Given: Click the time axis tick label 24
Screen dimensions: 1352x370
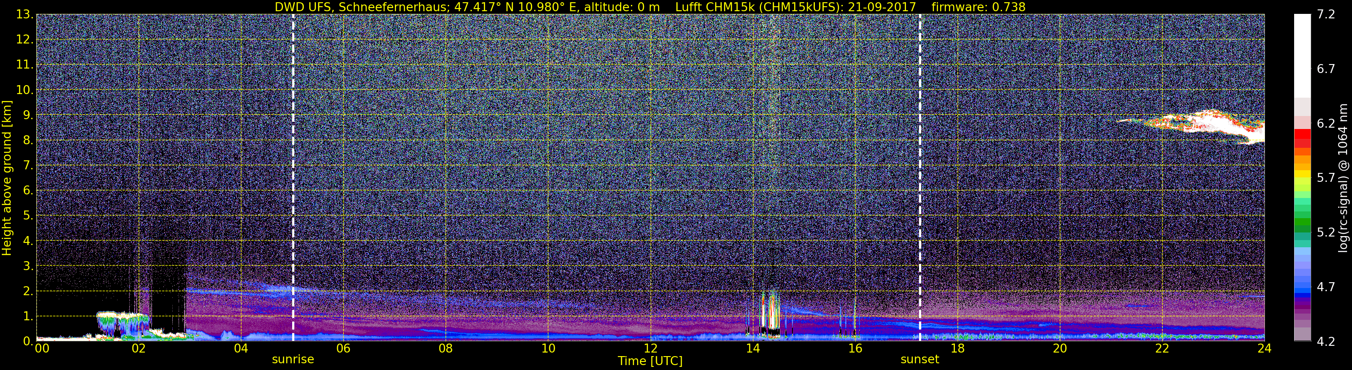Looking at the screenshot, I should coord(1264,348).
